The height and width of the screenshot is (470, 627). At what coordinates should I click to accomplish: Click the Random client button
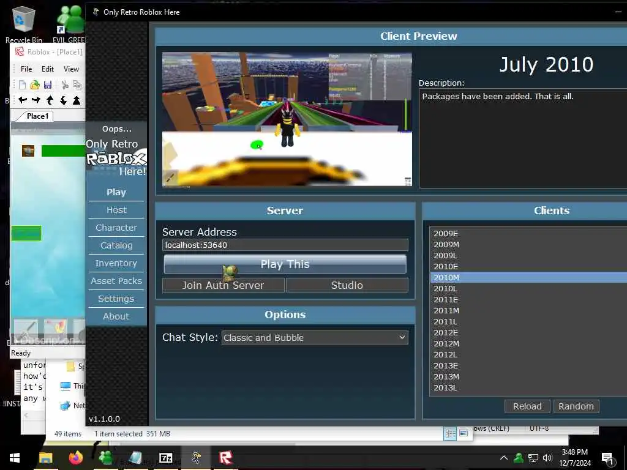tap(576, 406)
